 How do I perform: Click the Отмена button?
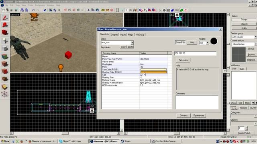pyautogui.click(x=184, y=116)
